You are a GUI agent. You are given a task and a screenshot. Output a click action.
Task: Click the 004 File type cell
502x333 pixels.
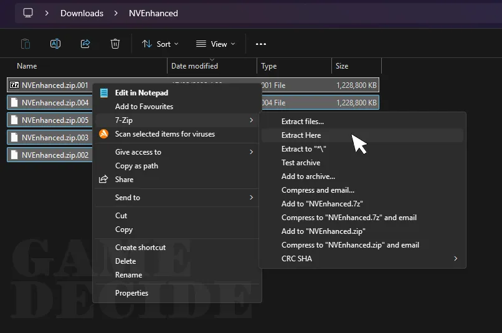(x=273, y=102)
